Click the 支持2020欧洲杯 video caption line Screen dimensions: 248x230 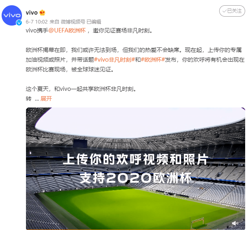(x=136, y=178)
